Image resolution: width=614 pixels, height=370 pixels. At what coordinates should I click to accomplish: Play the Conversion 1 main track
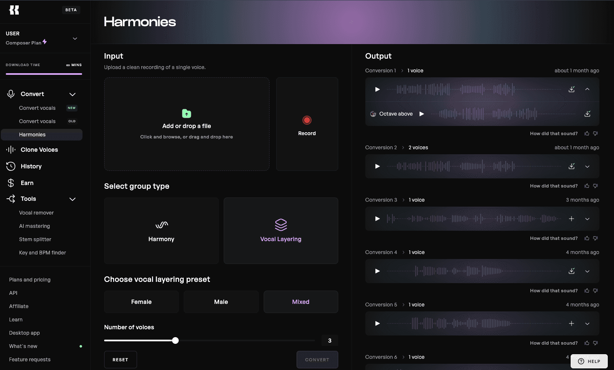pos(377,89)
